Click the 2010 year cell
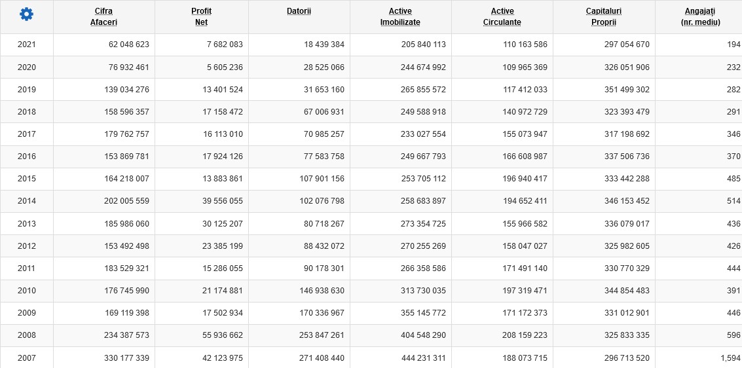This screenshot has height=368, width=742. (27, 291)
